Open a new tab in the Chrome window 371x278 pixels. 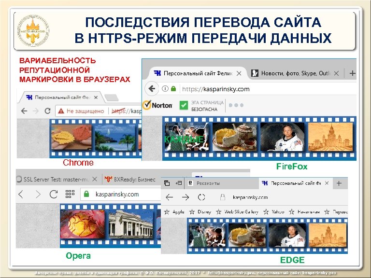point(111,97)
